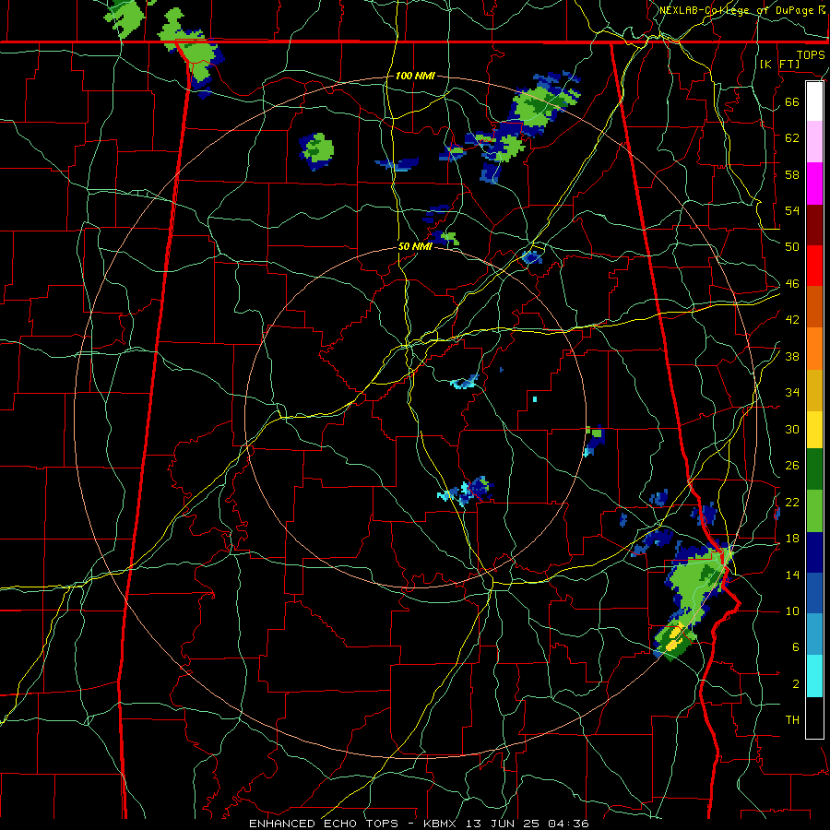
Task: Select legend value 26
Action: coord(792,466)
